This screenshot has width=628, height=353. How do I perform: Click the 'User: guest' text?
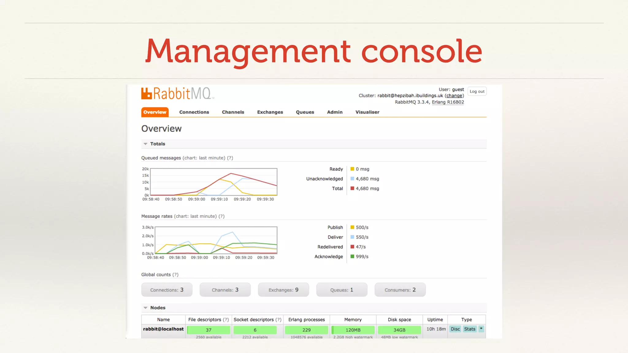(451, 89)
